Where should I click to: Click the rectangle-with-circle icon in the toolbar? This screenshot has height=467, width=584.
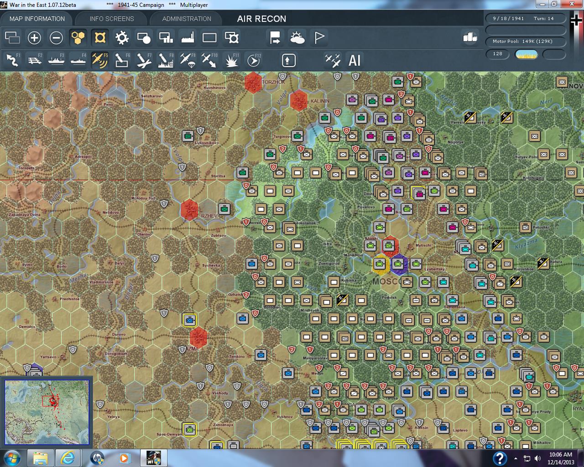tap(144, 38)
